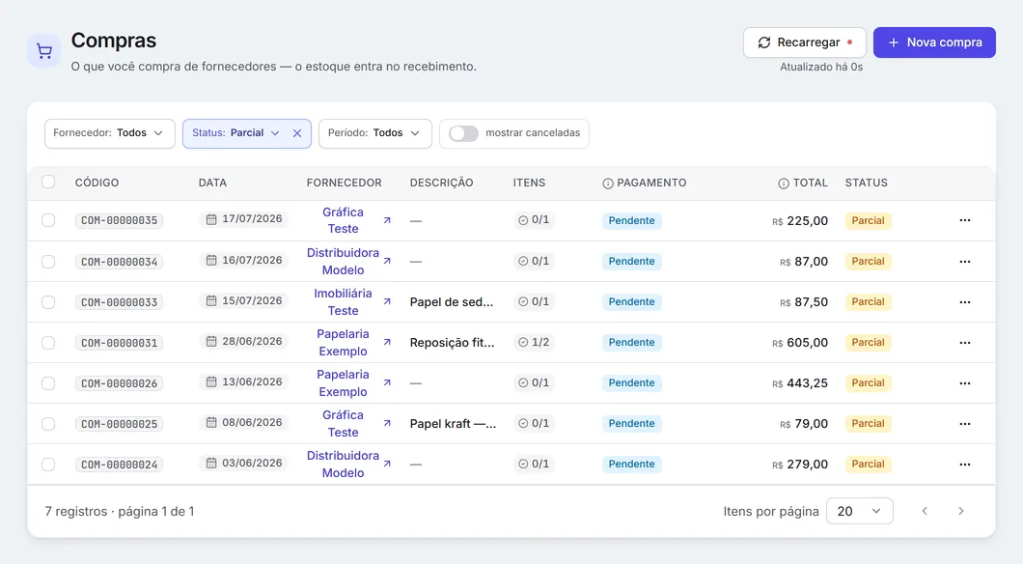Click the description 'Reposição fit...'
Viewport: 1023px width, 564px height.
(452, 342)
